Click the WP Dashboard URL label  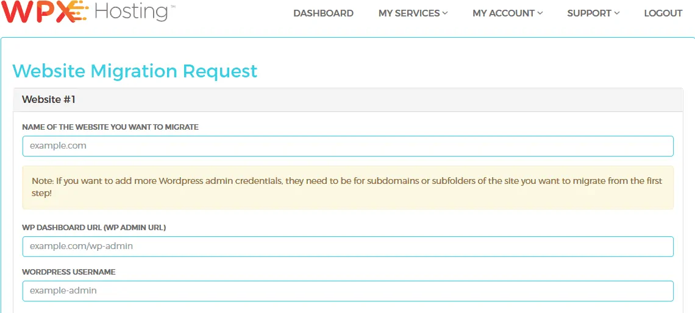[x=94, y=228]
